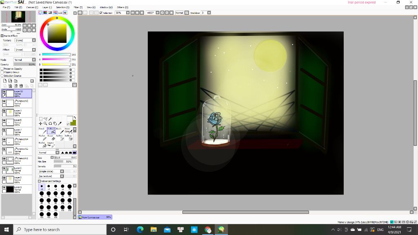Open the simple circle brush shape dropdown
The height and width of the screenshot is (235, 418).
(62, 171)
